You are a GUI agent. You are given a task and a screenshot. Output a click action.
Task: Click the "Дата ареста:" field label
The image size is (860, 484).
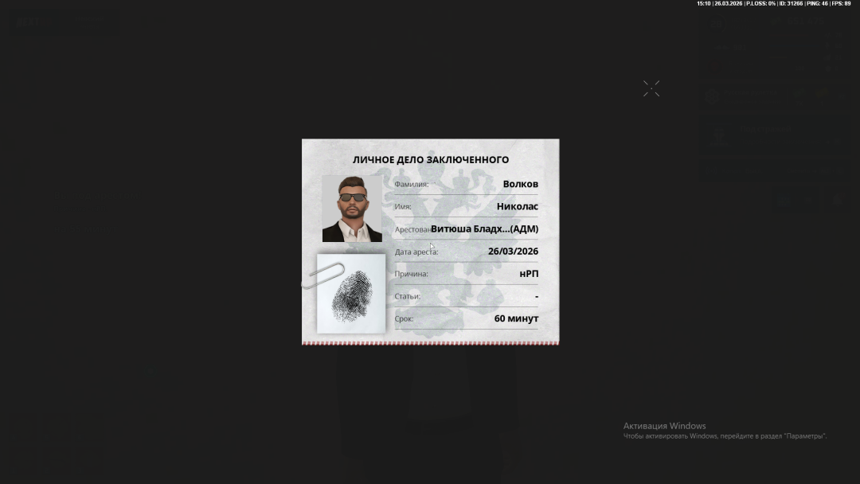pos(416,252)
